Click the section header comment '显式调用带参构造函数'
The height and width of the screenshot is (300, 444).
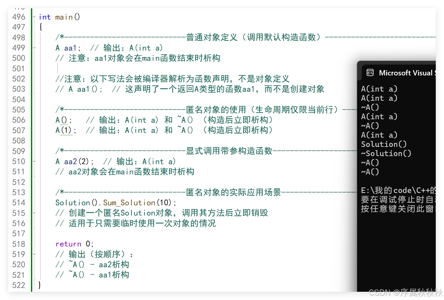[229, 151]
